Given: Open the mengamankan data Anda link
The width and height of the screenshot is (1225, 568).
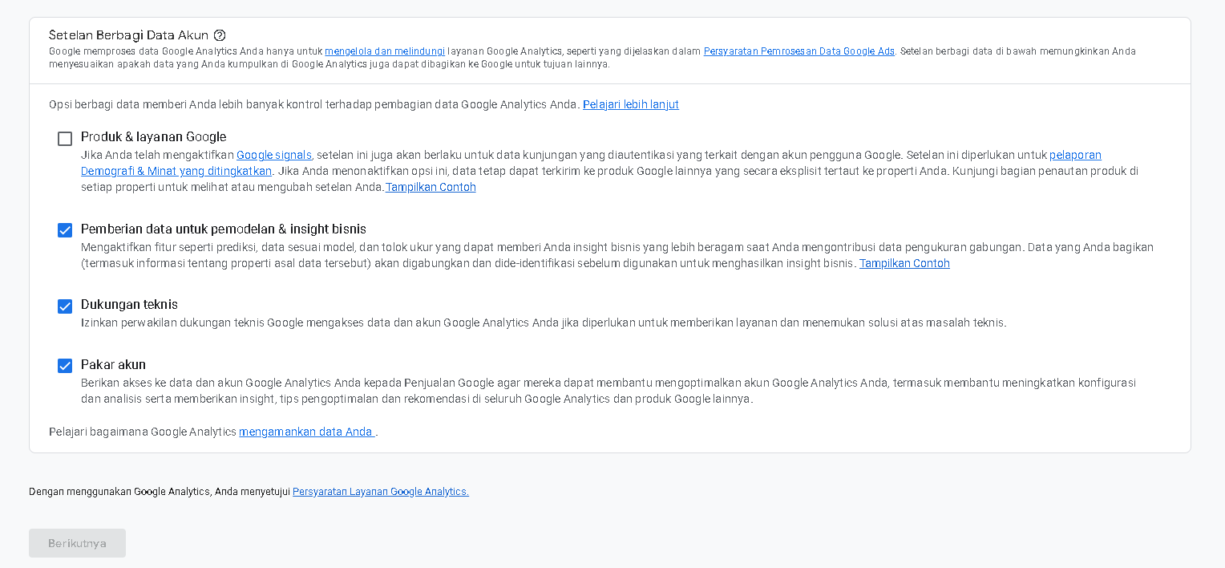Looking at the screenshot, I should [x=307, y=432].
